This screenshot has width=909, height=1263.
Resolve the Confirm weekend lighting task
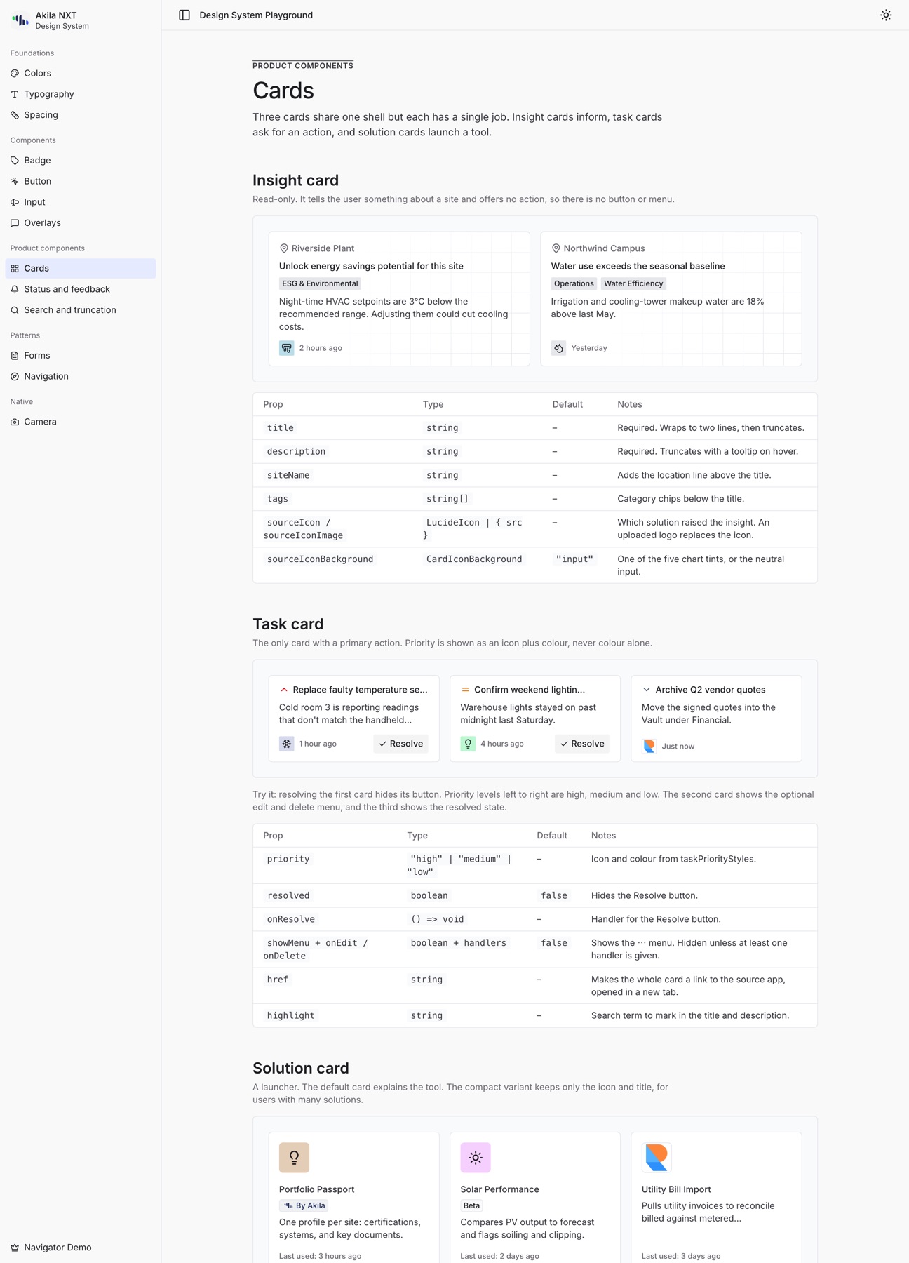pyautogui.click(x=582, y=744)
